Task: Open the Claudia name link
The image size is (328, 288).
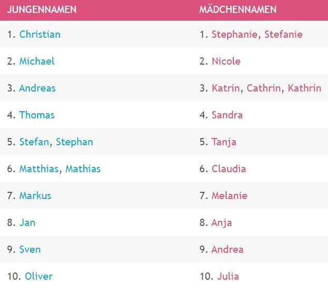Action: click(x=229, y=169)
